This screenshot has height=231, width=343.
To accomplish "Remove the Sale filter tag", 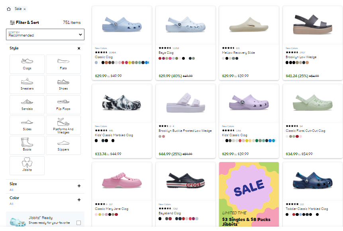I will (25, 9).
